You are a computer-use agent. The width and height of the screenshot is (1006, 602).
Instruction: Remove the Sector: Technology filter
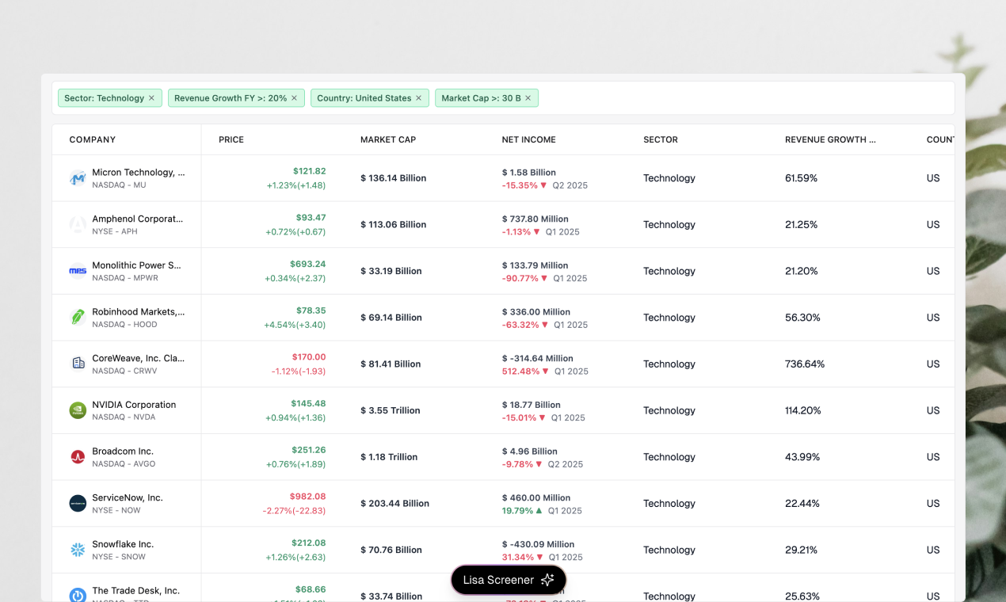coord(151,98)
